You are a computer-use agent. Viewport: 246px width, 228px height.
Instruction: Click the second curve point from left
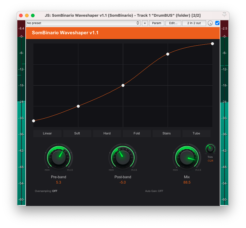(x=78, y=106)
